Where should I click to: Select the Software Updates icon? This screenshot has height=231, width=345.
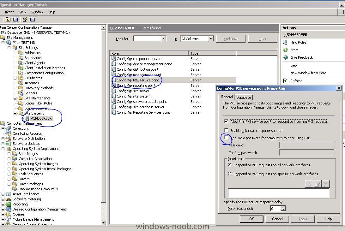[x=9, y=144]
